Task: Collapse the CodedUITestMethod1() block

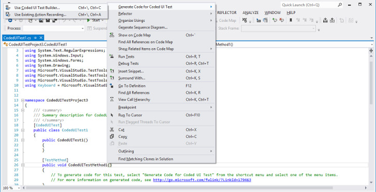Action: click(x=23, y=165)
